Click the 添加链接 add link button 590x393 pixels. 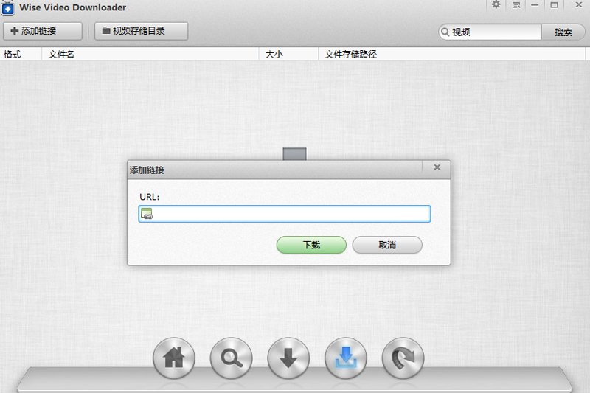coord(43,31)
